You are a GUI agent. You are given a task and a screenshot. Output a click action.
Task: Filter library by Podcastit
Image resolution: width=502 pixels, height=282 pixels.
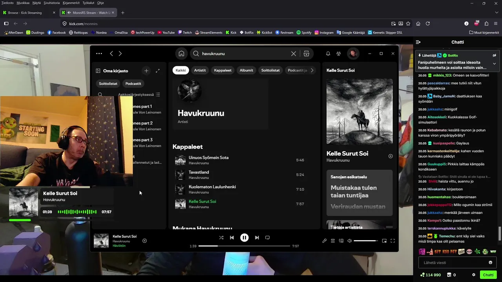133,83
